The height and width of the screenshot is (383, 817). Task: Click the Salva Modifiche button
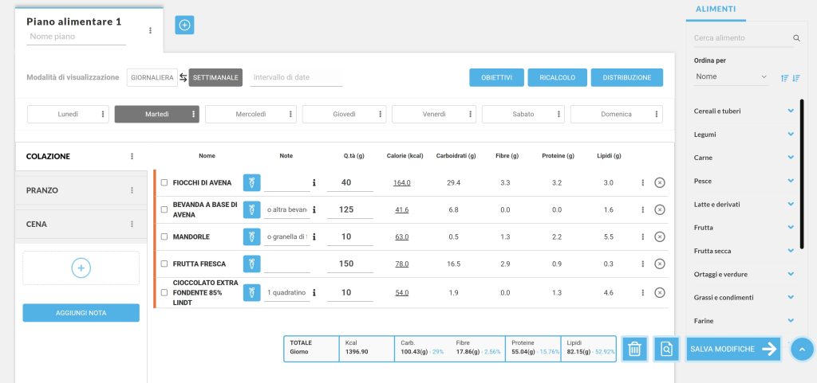[733, 349]
